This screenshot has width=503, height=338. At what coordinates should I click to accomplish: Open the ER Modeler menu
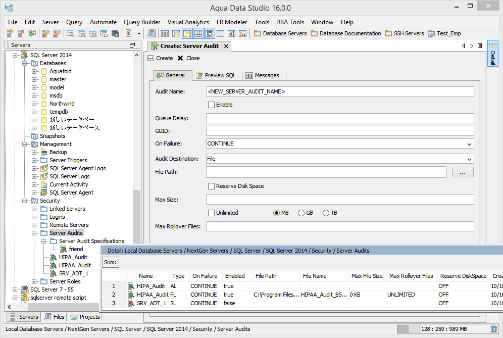point(232,22)
